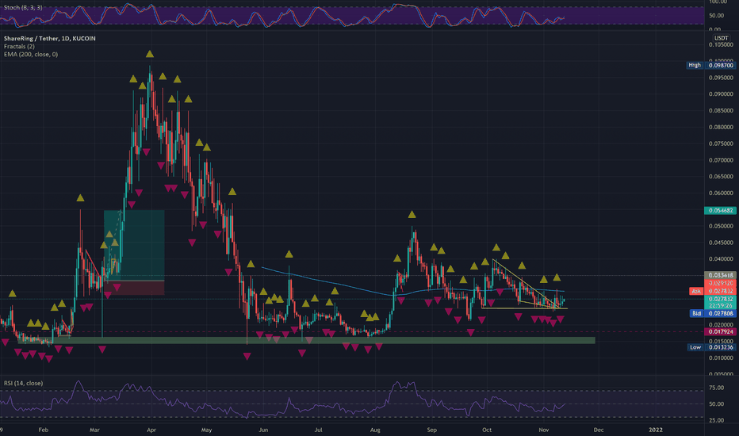The width and height of the screenshot is (739, 436).
Task: Click the RSI 25.00 scale value
Action: pos(716,420)
